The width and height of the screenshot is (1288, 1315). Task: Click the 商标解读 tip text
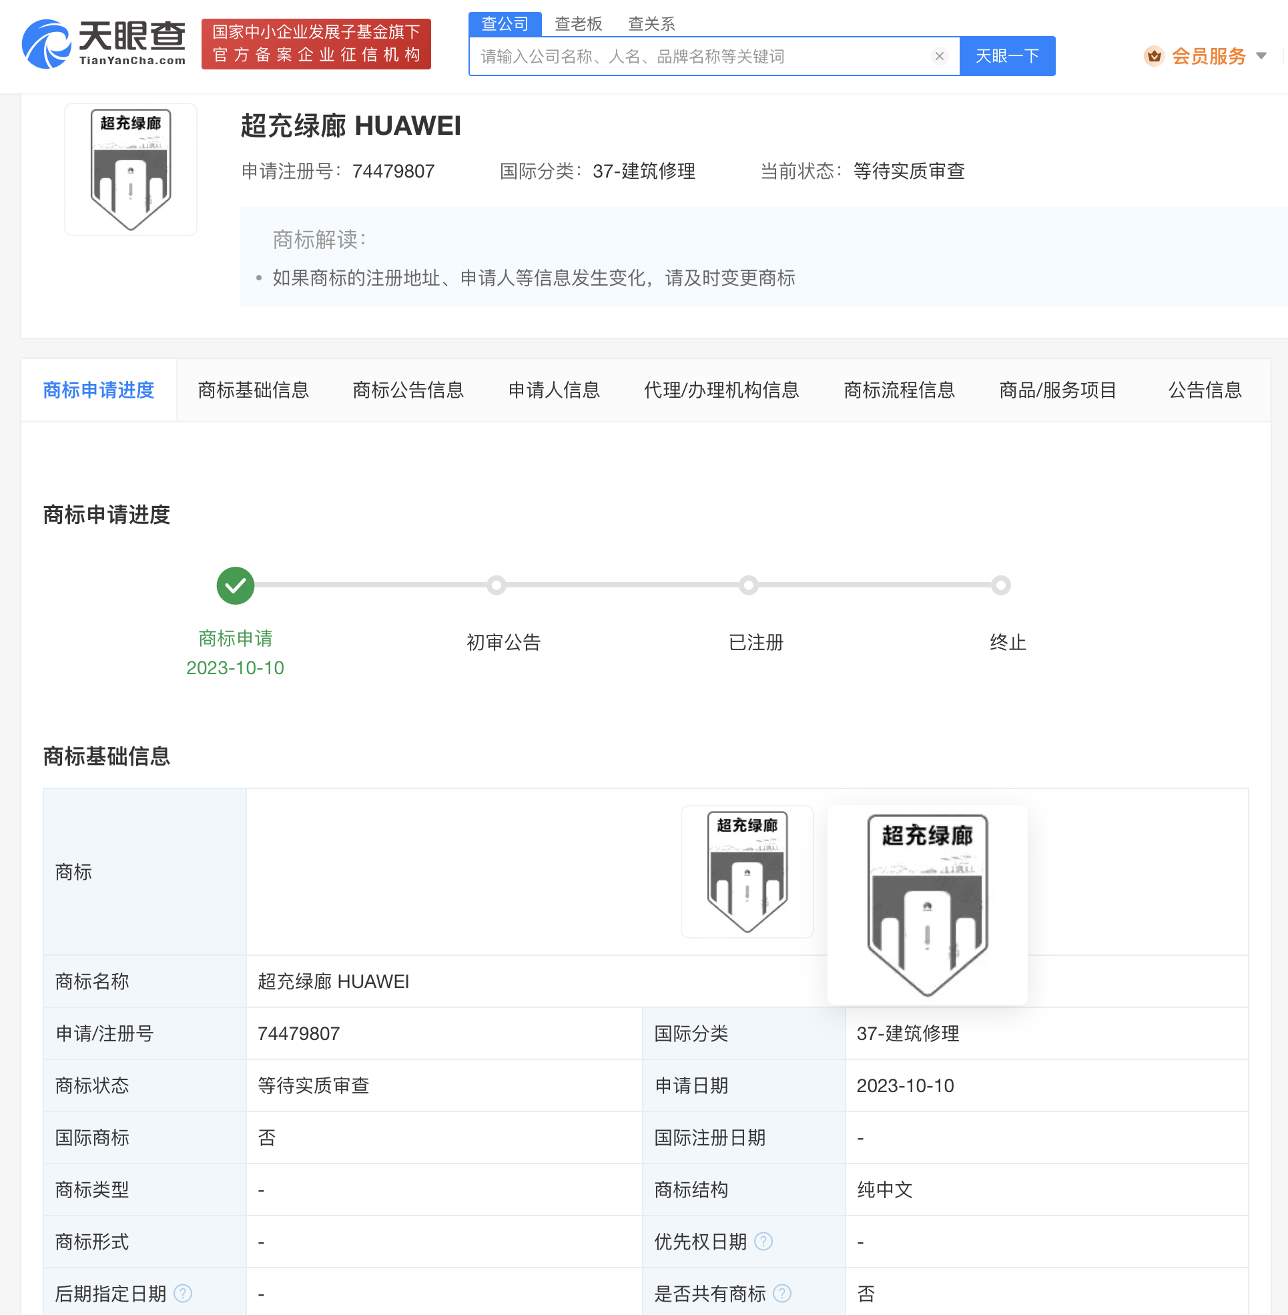click(x=534, y=278)
